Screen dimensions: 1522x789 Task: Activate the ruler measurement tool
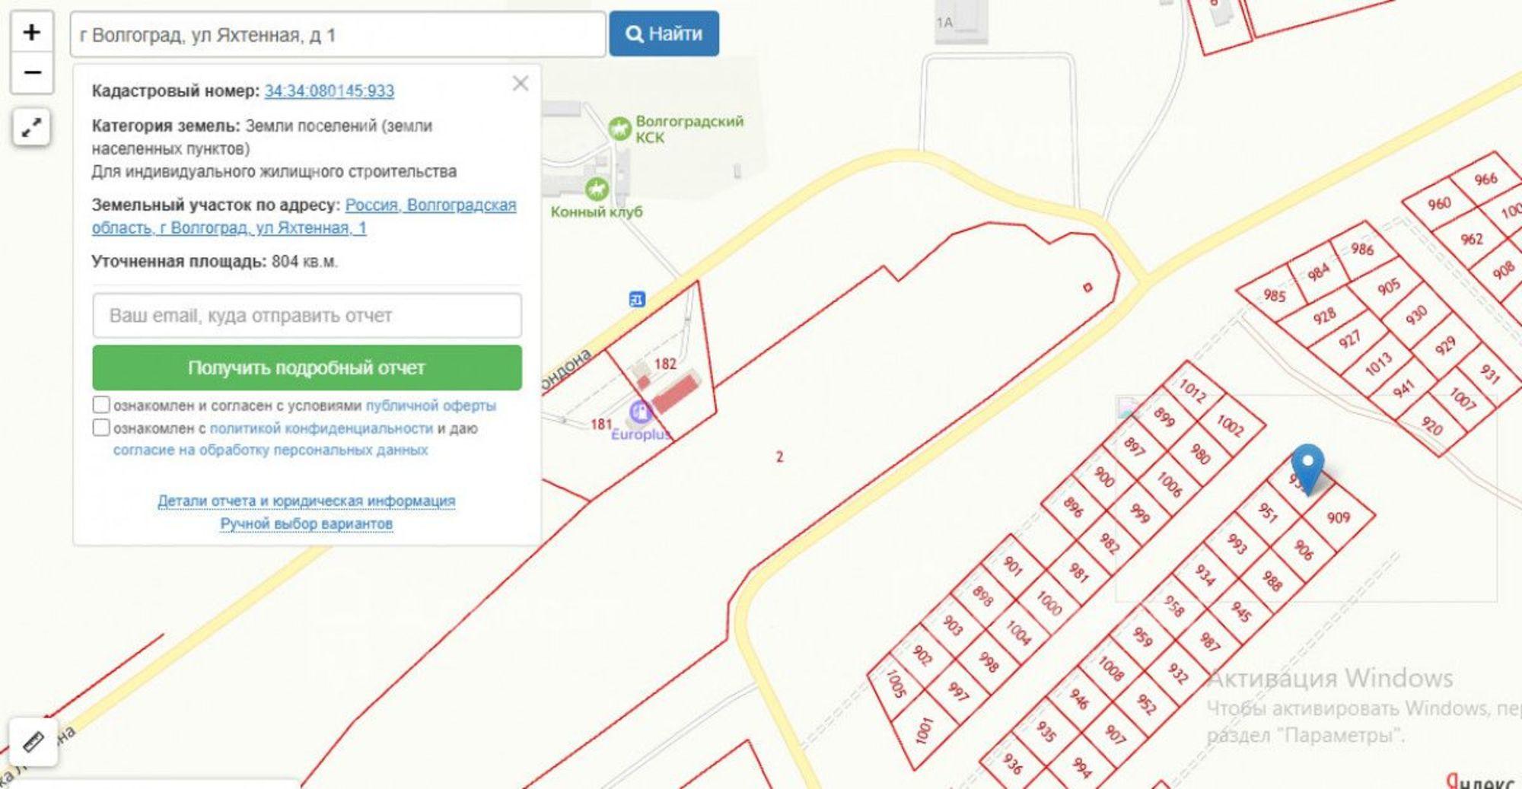[x=33, y=741]
